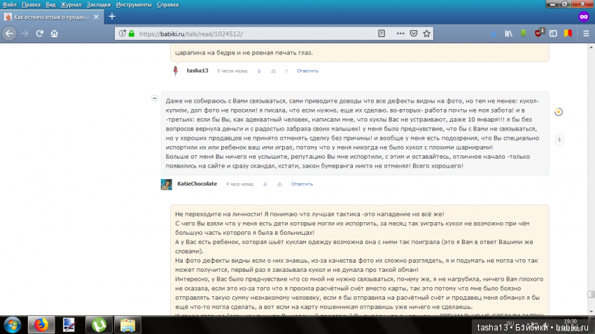Open the Закладки menu

click(x=98, y=4)
